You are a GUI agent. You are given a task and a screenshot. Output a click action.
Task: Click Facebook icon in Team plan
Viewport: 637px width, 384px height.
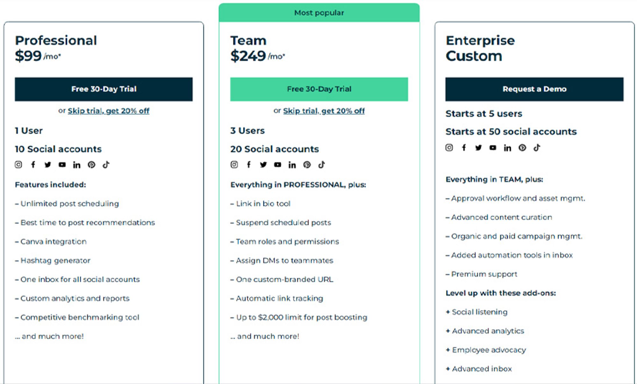pyautogui.click(x=249, y=165)
